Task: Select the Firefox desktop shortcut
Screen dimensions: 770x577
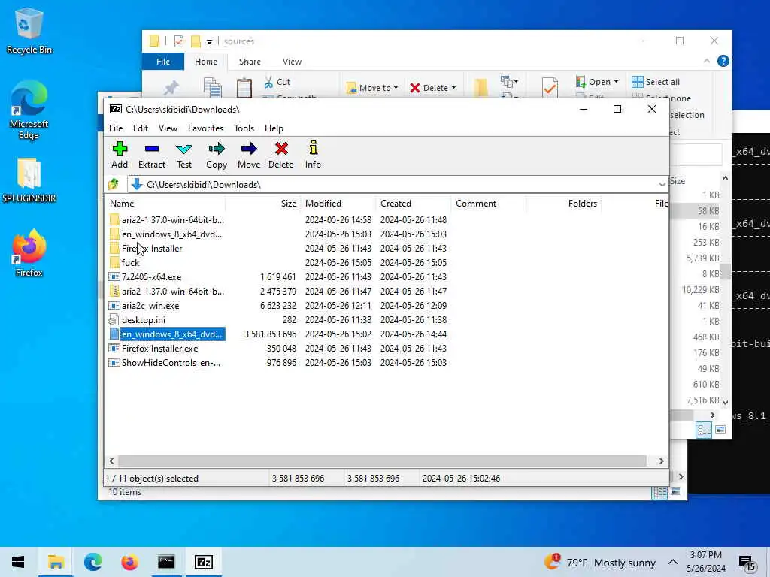Action: point(29,253)
